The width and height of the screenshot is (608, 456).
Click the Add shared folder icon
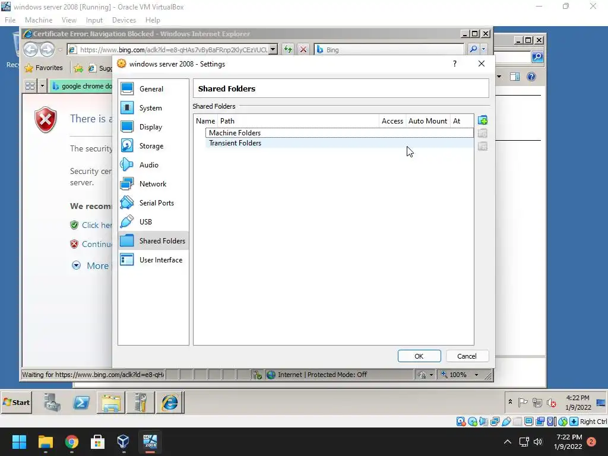(482, 120)
